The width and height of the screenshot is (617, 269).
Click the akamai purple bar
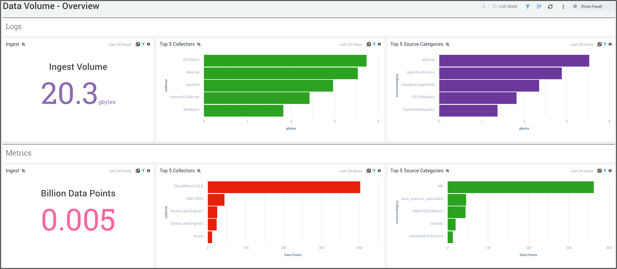pos(514,61)
